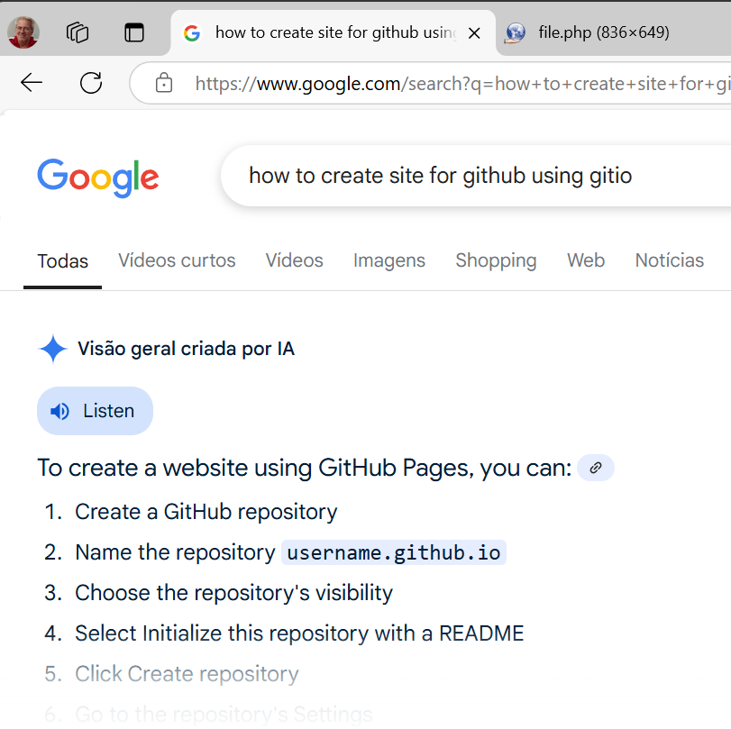Image resolution: width=731 pixels, height=729 pixels.
Task: Go back with the back arrow
Action: click(x=32, y=84)
